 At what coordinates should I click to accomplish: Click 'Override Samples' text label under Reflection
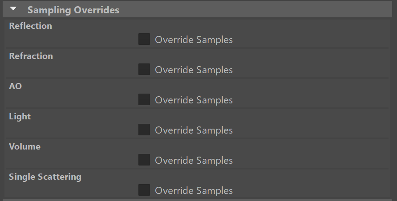click(x=194, y=40)
